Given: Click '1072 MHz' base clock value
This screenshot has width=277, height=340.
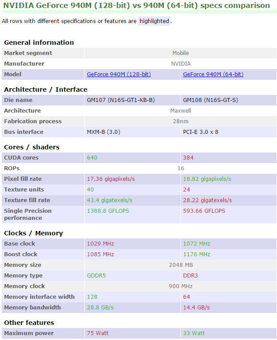Looking at the screenshot, I should 197,244.
